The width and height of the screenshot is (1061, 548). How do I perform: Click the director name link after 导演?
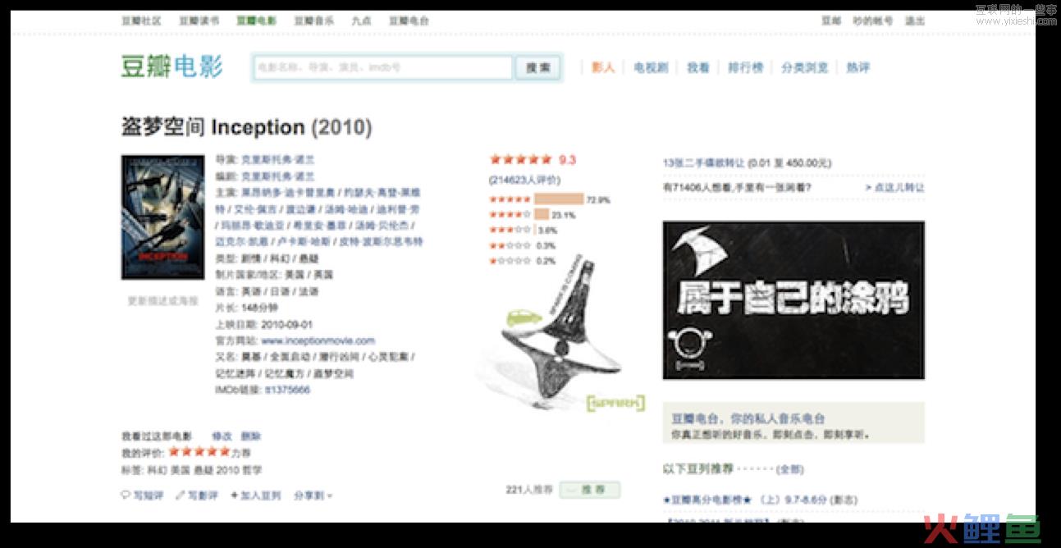(x=277, y=160)
